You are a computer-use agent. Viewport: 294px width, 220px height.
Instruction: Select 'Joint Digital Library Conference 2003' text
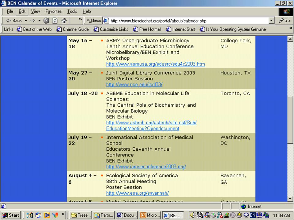[151, 73]
